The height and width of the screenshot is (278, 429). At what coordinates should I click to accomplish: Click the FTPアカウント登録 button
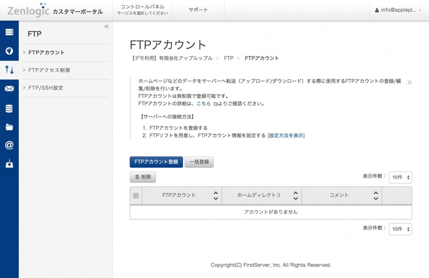[156, 162]
